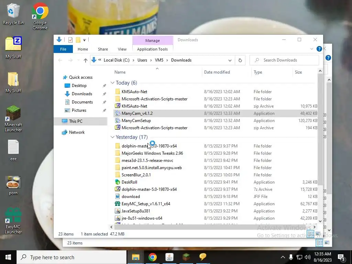Sort files by Date modified column
The image size is (352, 264).
pos(227,72)
